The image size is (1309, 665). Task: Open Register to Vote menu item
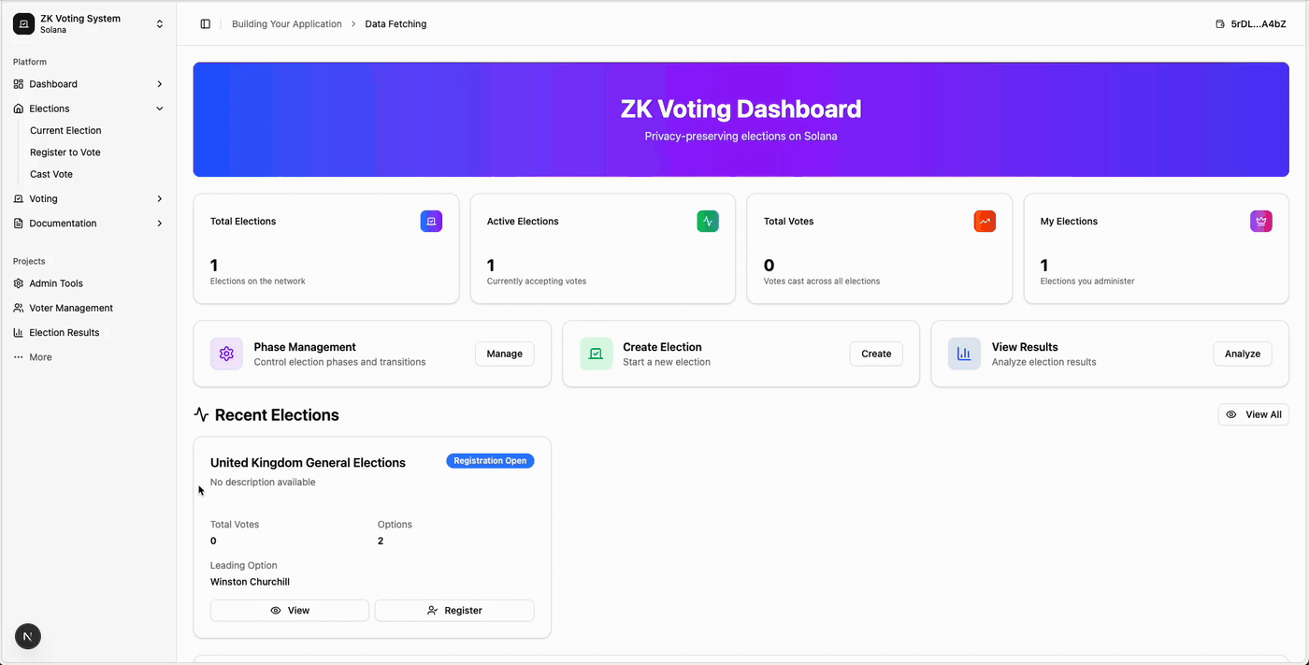[65, 152]
